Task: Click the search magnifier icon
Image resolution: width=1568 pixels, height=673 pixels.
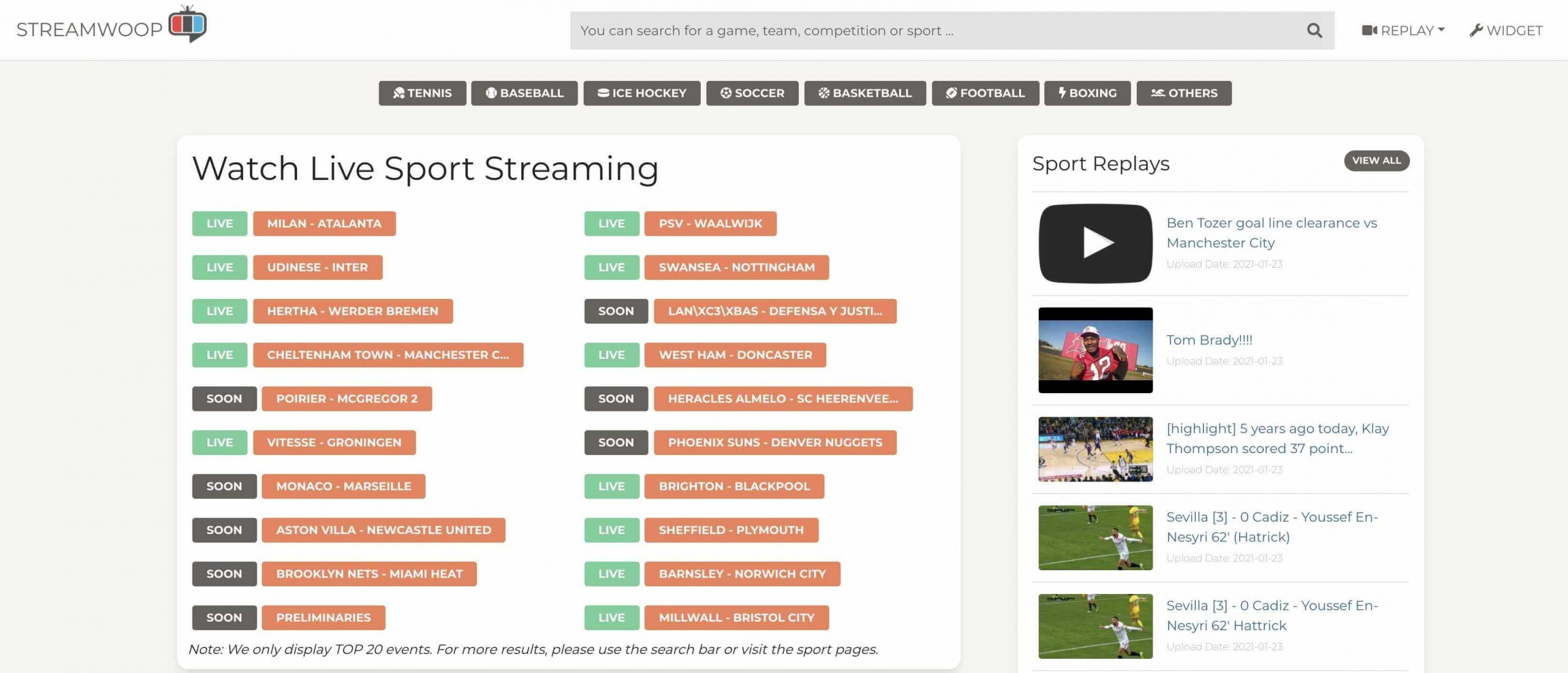Action: click(1314, 31)
